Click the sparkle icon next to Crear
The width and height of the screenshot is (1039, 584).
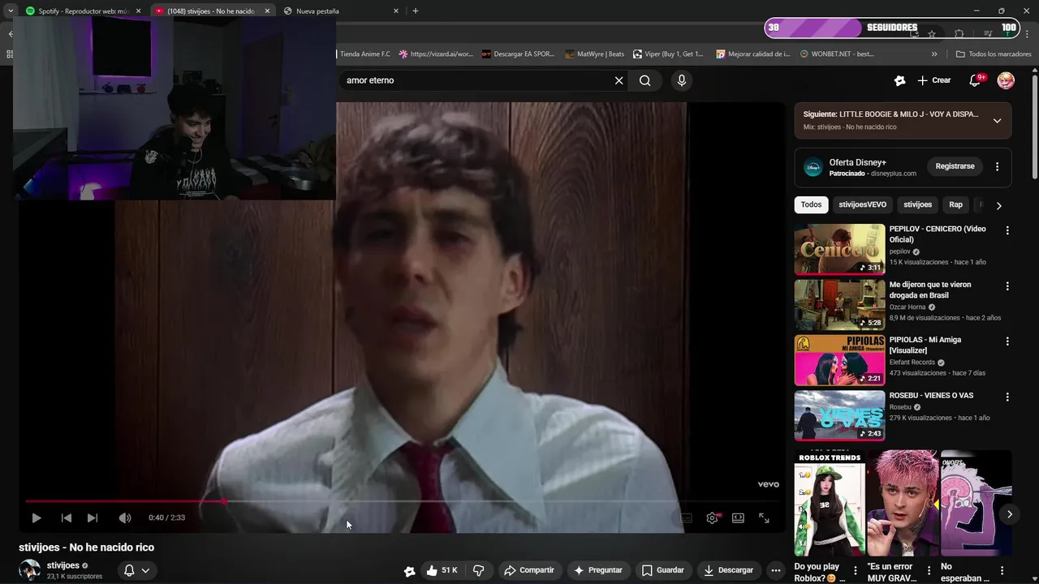pos(899,80)
